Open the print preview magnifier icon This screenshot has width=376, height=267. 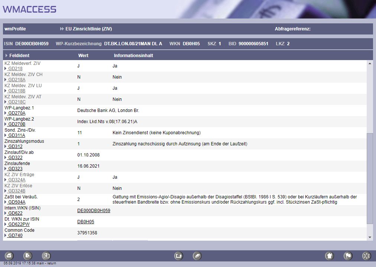tap(28, 256)
